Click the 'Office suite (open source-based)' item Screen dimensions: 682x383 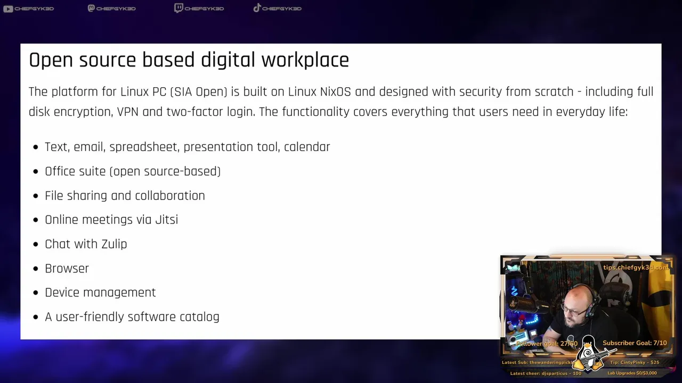tap(133, 171)
